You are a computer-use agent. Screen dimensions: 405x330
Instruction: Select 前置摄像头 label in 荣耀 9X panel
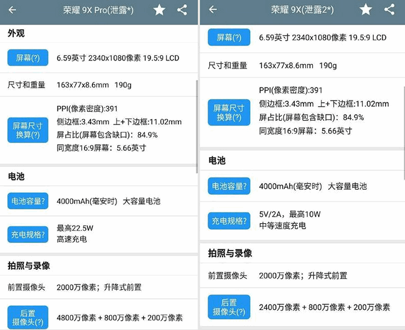[x=228, y=275]
